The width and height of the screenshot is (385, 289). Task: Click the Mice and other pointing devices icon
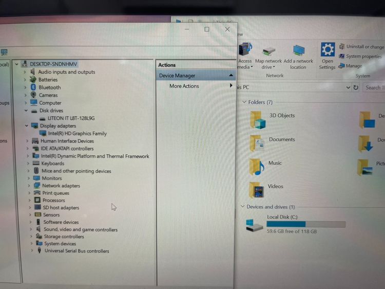click(x=36, y=171)
